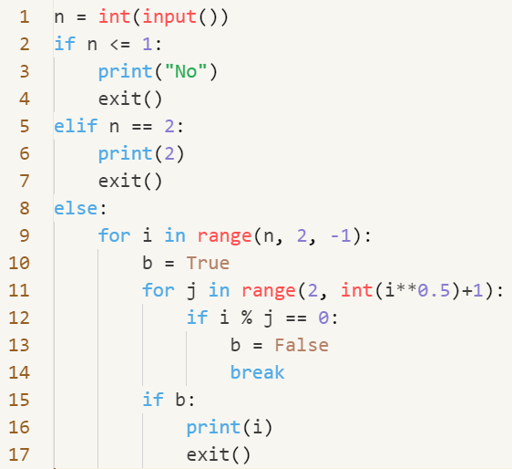Click the '<=' operator on line 2
This screenshot has width=512, height=469.
120,44
